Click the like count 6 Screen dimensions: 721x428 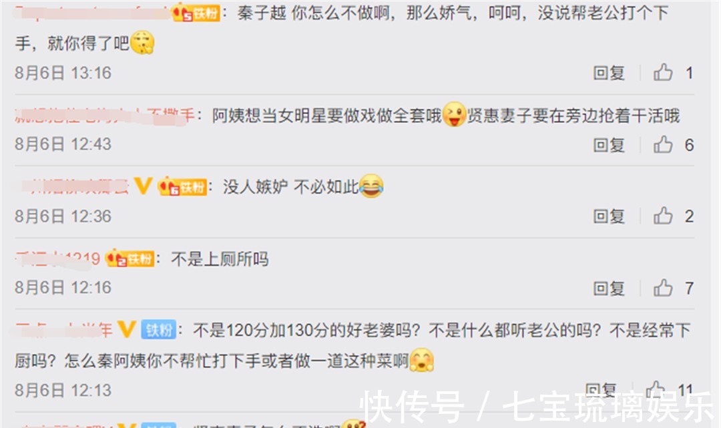click(x=689, y=145)
